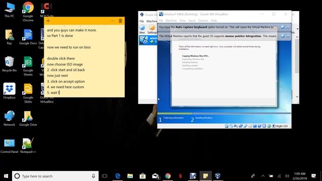Click the taskbar search box
This screenshot has width=322, height=181.
[55, 176]
